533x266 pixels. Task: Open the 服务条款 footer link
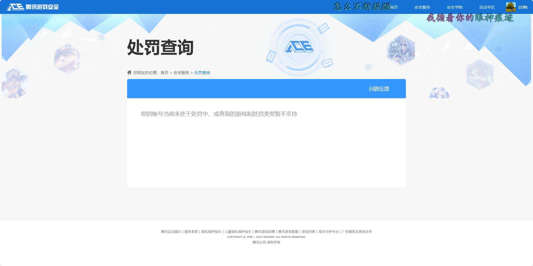pos(191,231)
